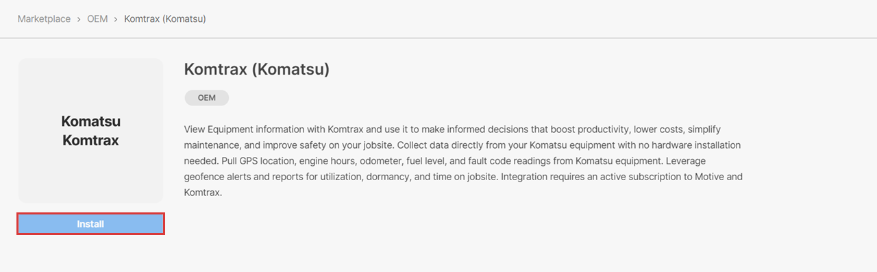This screenshot has width=877, height=272.
Task: Click the Integration requires an active subscription sentence
Action: pyautogui.click(x=463, y=184)
